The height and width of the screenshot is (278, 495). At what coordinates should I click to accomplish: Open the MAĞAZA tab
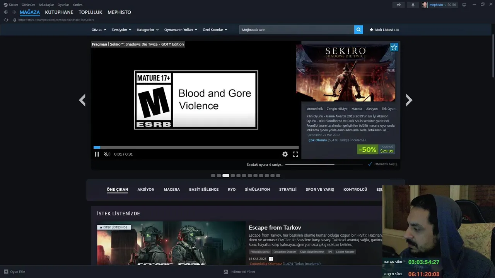[30, 12]
